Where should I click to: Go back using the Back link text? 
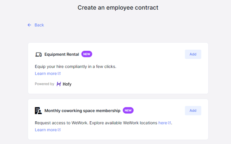(39, 25)
